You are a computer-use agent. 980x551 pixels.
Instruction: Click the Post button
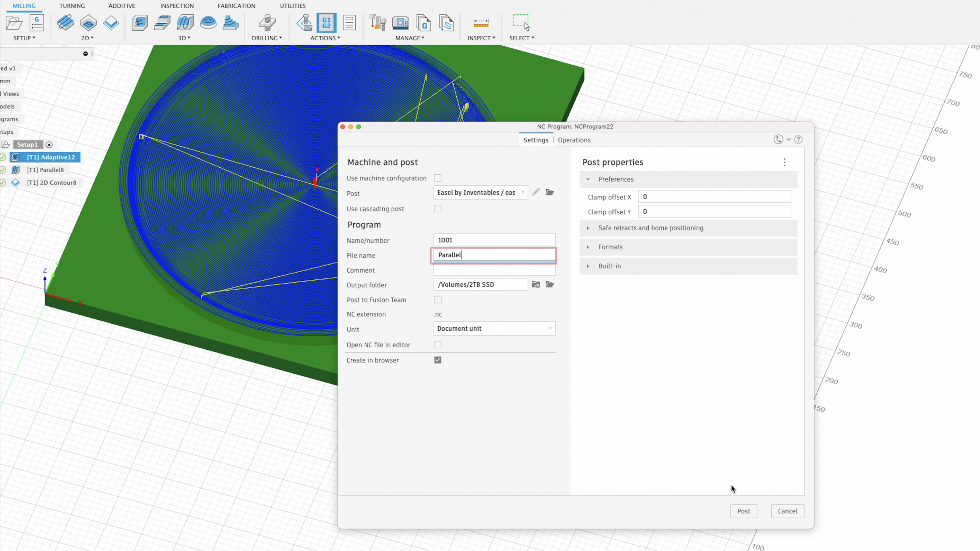coord(743,511)
